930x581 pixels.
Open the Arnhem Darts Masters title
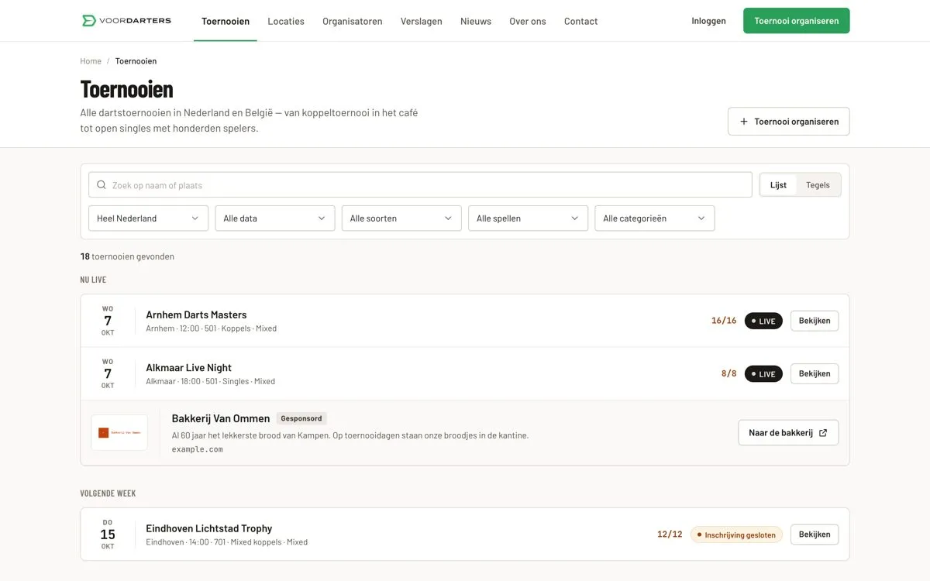pyautogui.click(x=196, y=315)
